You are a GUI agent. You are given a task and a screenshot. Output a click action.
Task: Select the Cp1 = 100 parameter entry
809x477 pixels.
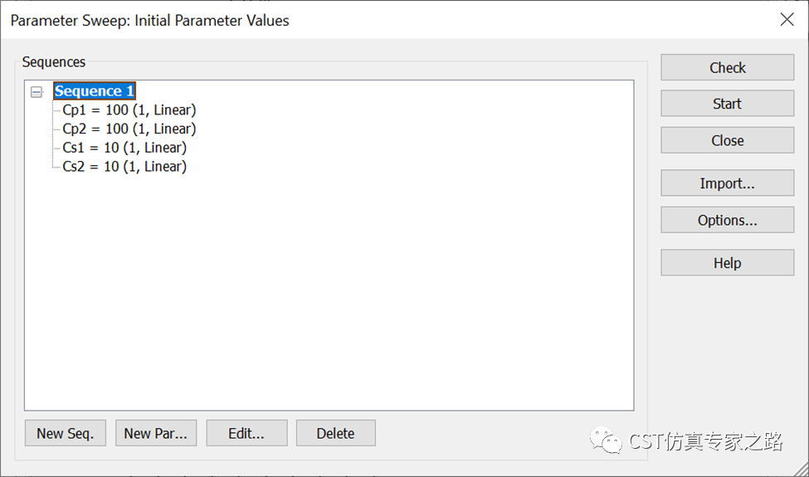pyautogui.click(x=129, y=110)
